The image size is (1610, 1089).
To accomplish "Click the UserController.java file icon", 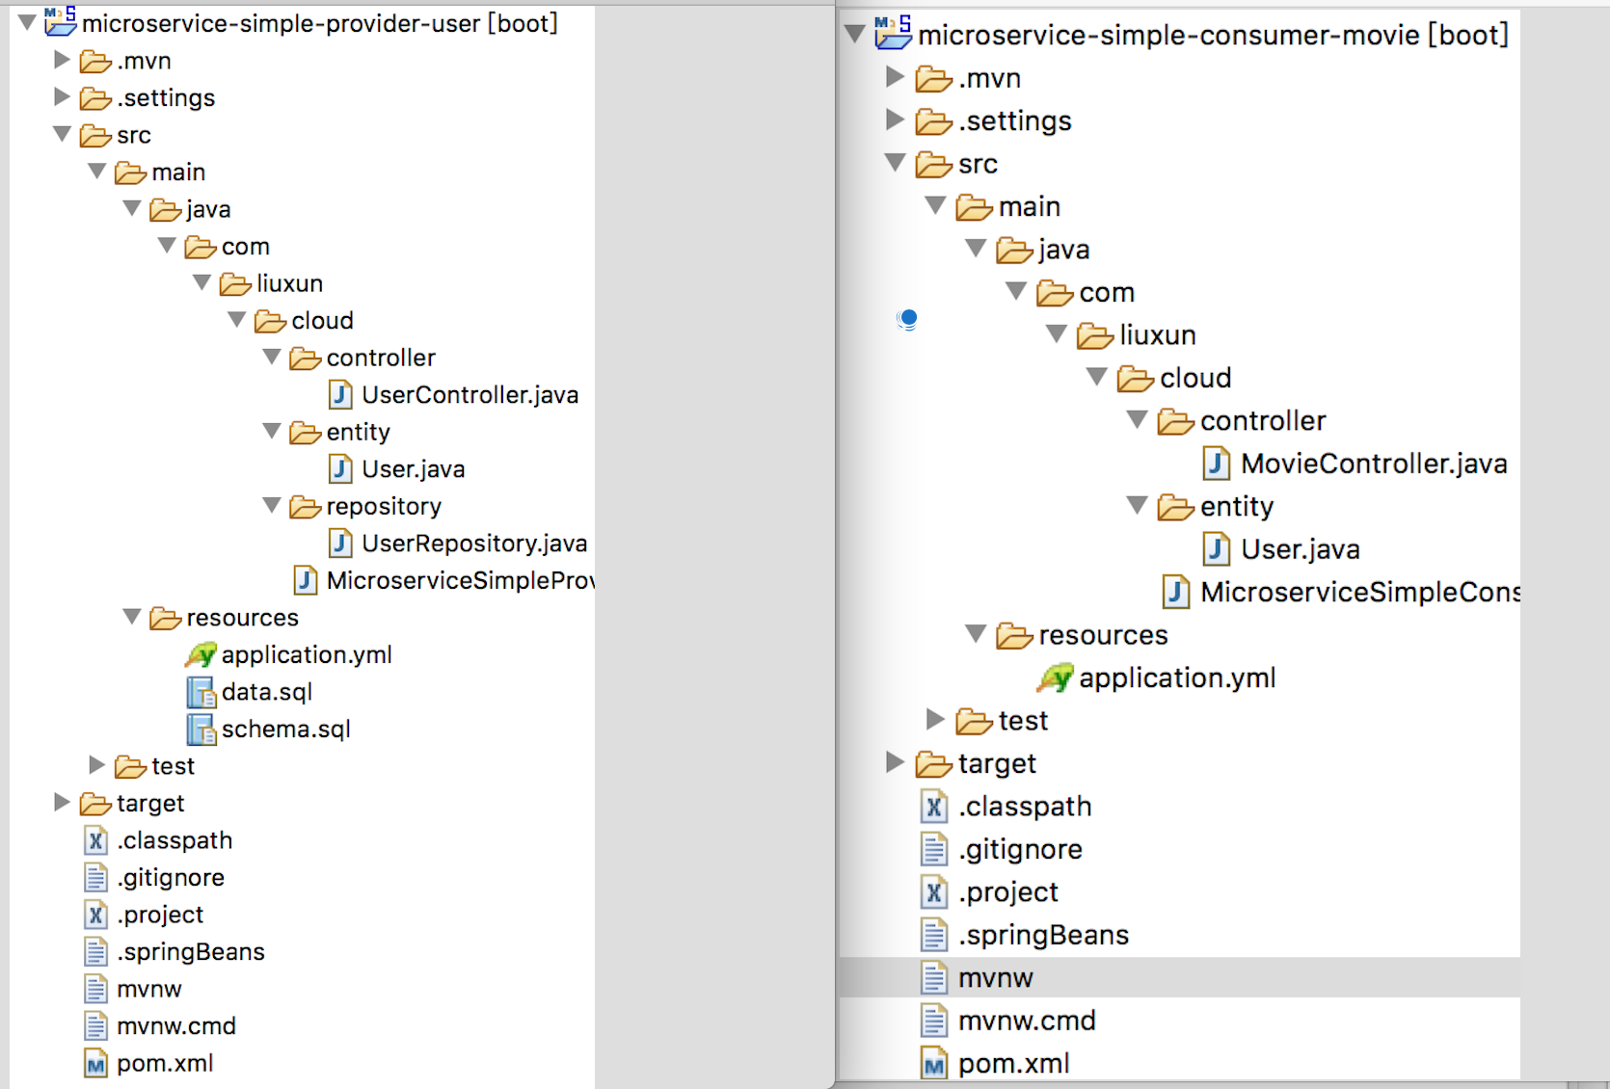I will (x=340, y=394).
